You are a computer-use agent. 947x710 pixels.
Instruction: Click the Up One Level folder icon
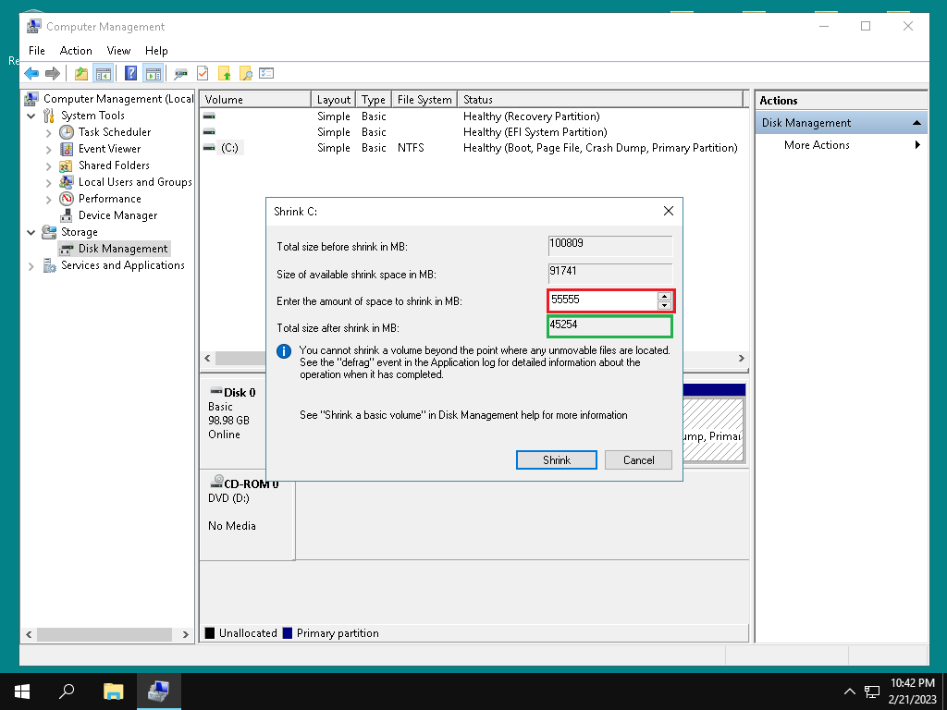[x=81, y=74]
